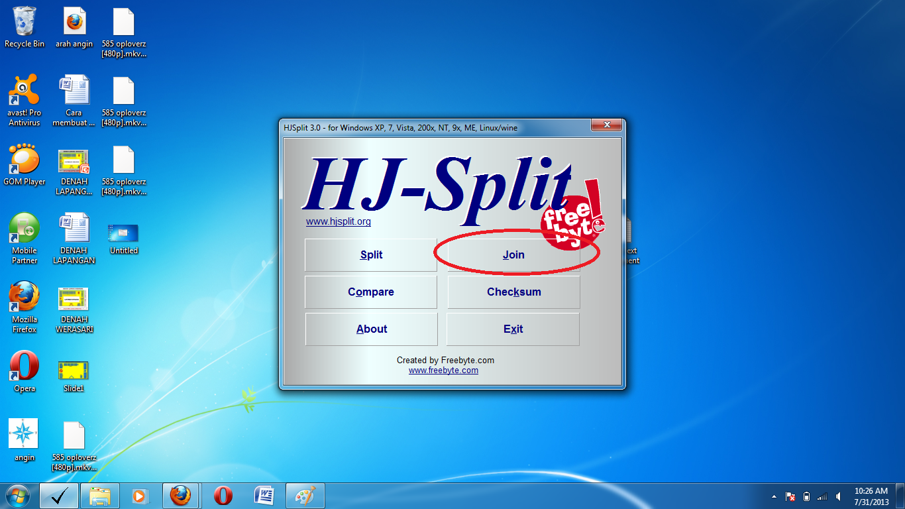Select the avast! Pro Antivirus shortcut
This screenshot has width=905, height=509.
click(25, 101)
